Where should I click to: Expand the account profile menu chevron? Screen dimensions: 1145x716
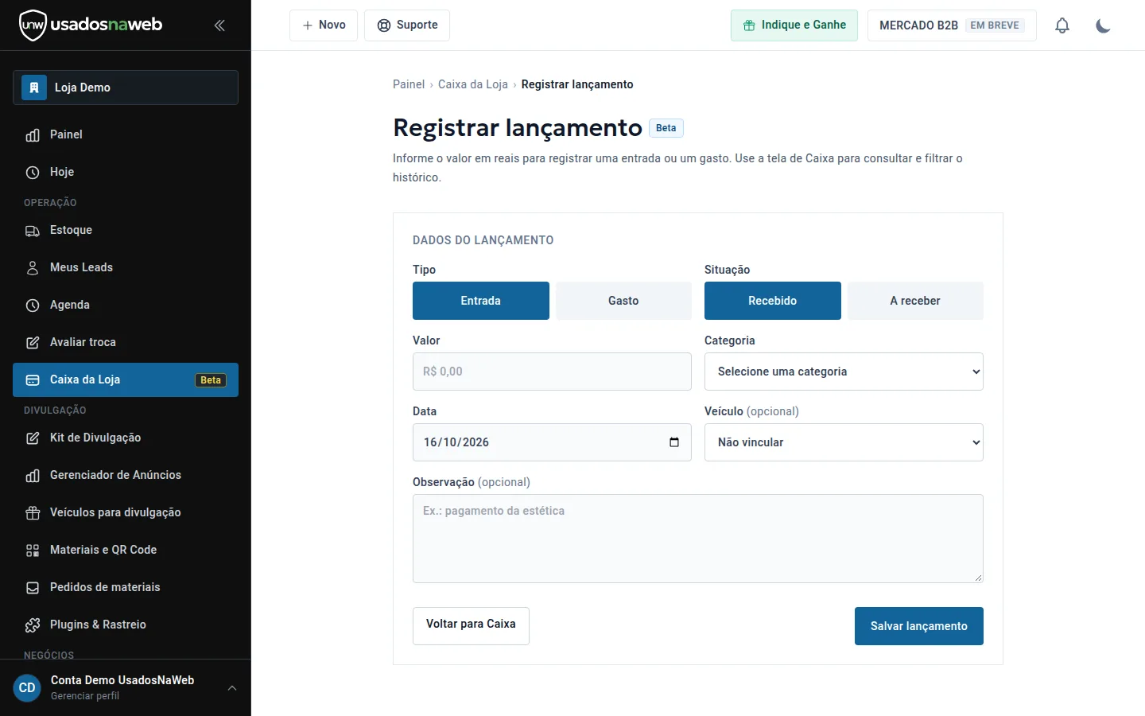point(232,688)
